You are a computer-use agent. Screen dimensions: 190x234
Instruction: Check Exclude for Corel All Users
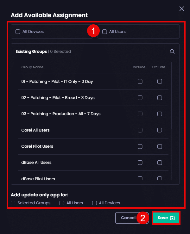[160, 130]
